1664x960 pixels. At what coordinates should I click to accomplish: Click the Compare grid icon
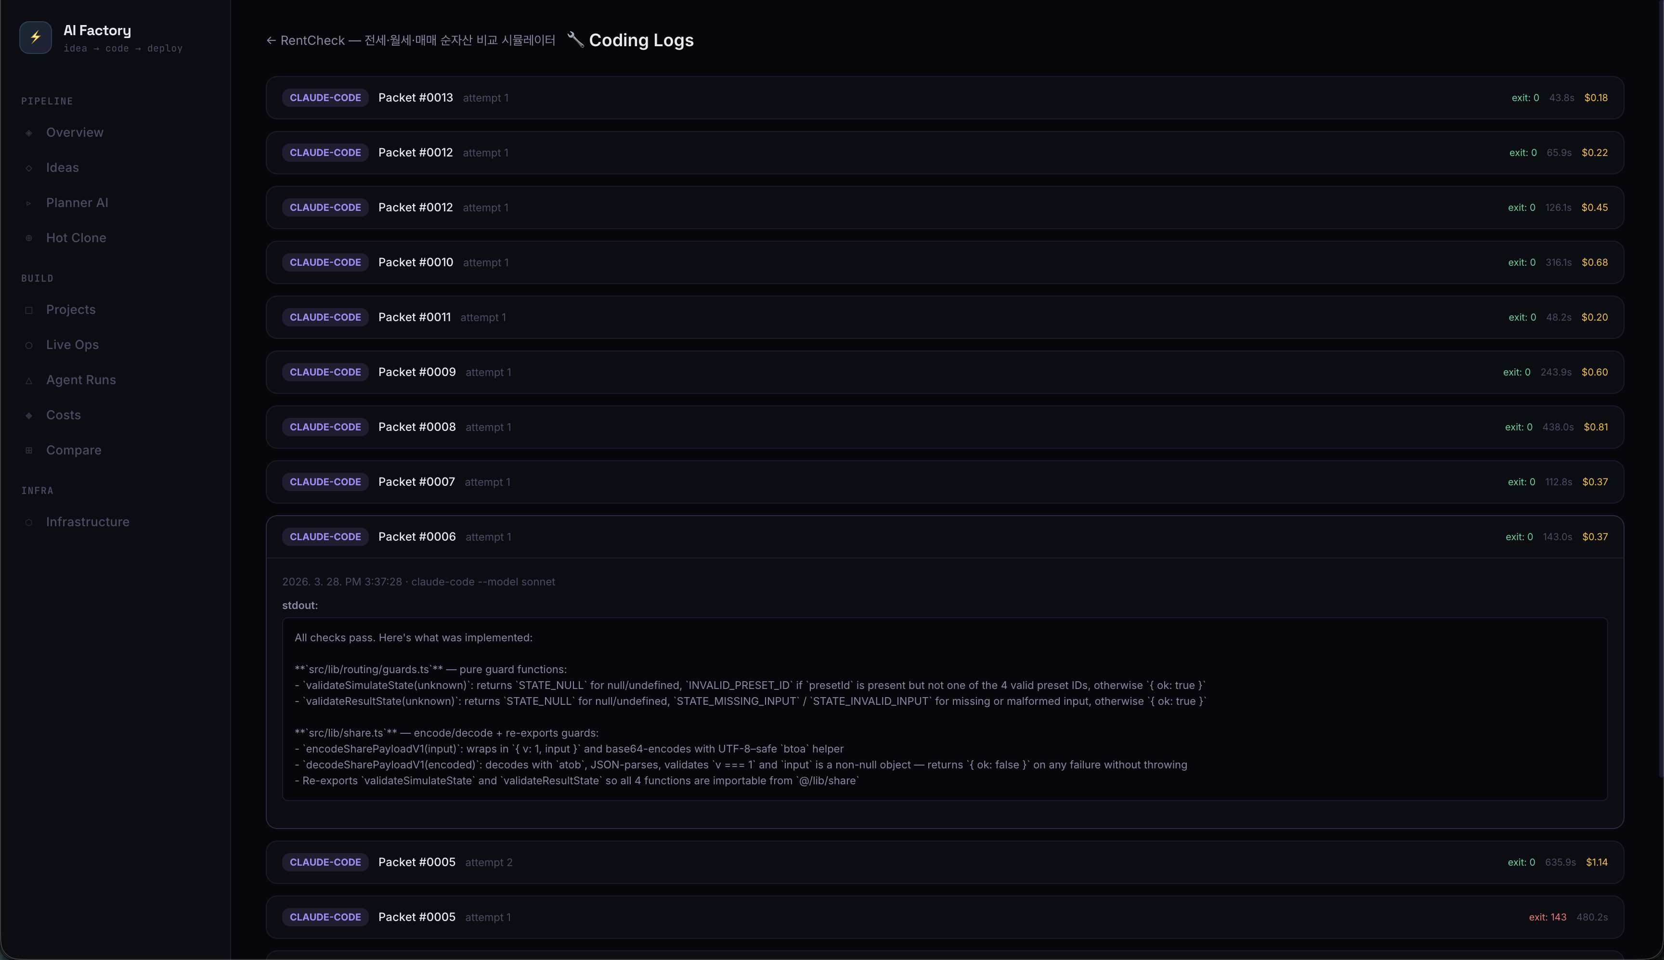click(29, 450)
